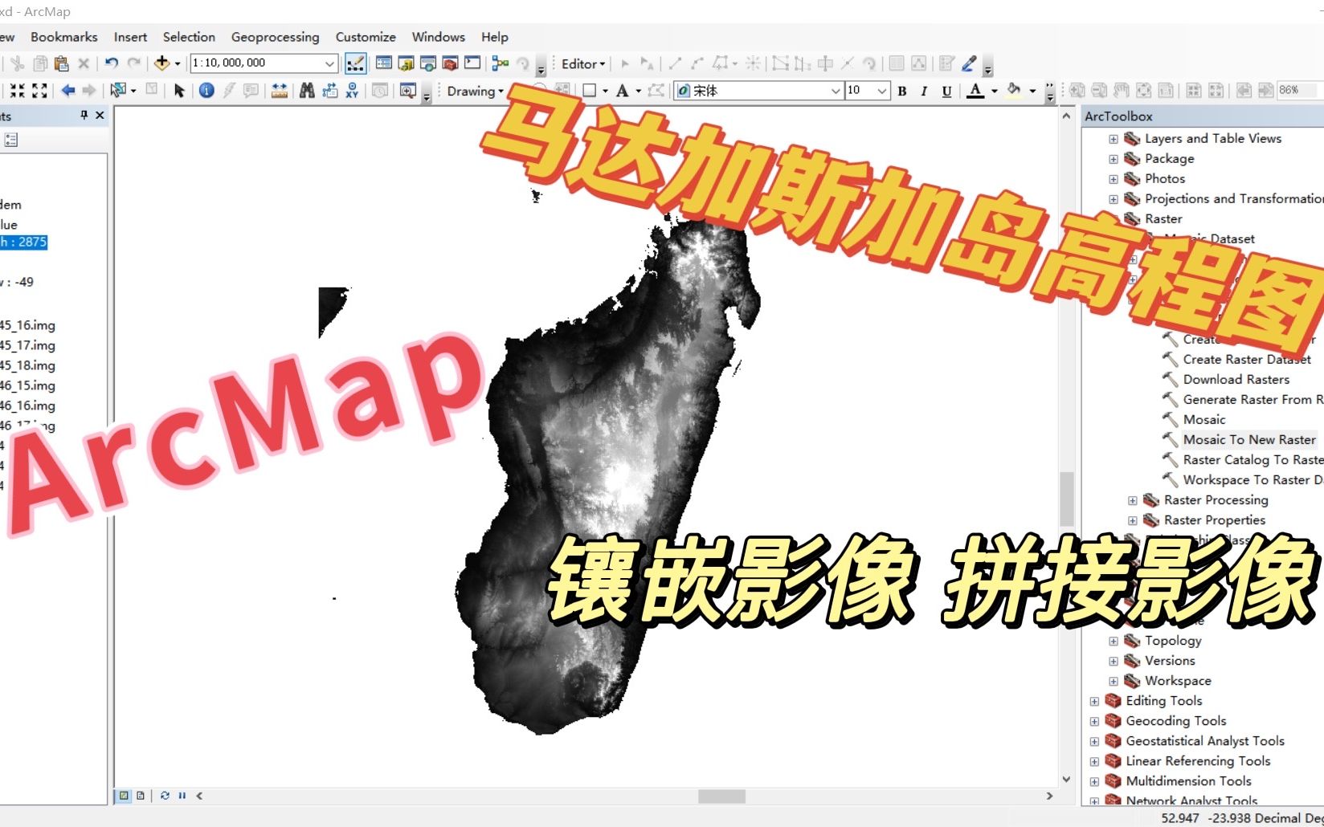This screenshot has width=1324, height=827.
Task: Activate the Go To XY tool
Action: point(353,91)
